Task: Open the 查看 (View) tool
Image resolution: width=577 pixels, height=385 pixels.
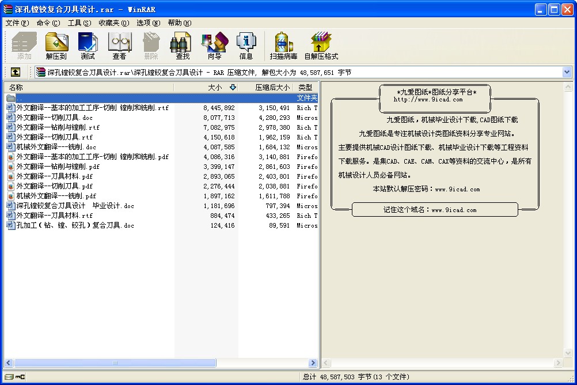Action: 119,46
